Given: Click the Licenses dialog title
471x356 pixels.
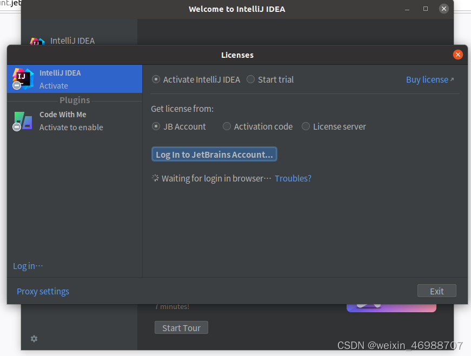Looking at the screenshot, I should click(x=237, y=55).
